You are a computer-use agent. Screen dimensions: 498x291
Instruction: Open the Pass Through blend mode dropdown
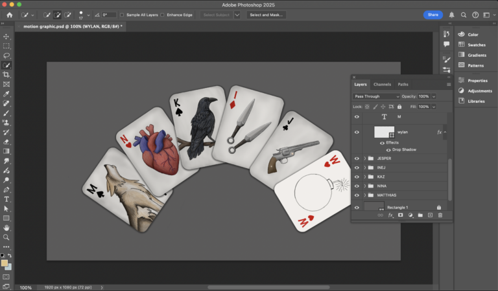(x=376, y=96)
